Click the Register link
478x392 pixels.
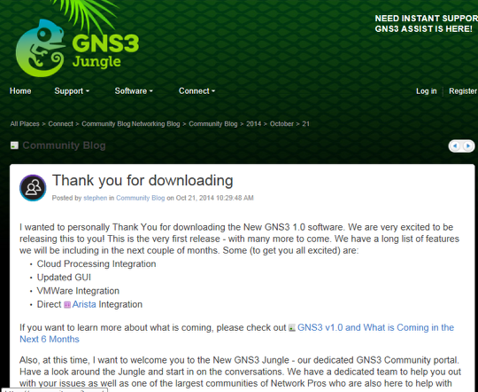coord(463,91)
